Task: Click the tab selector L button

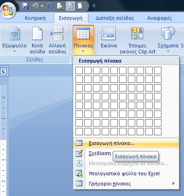Action: [x=4, y=71]
